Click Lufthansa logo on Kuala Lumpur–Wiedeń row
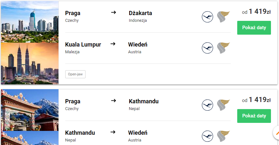Screen dimensions: 279x145 point(207,48)
